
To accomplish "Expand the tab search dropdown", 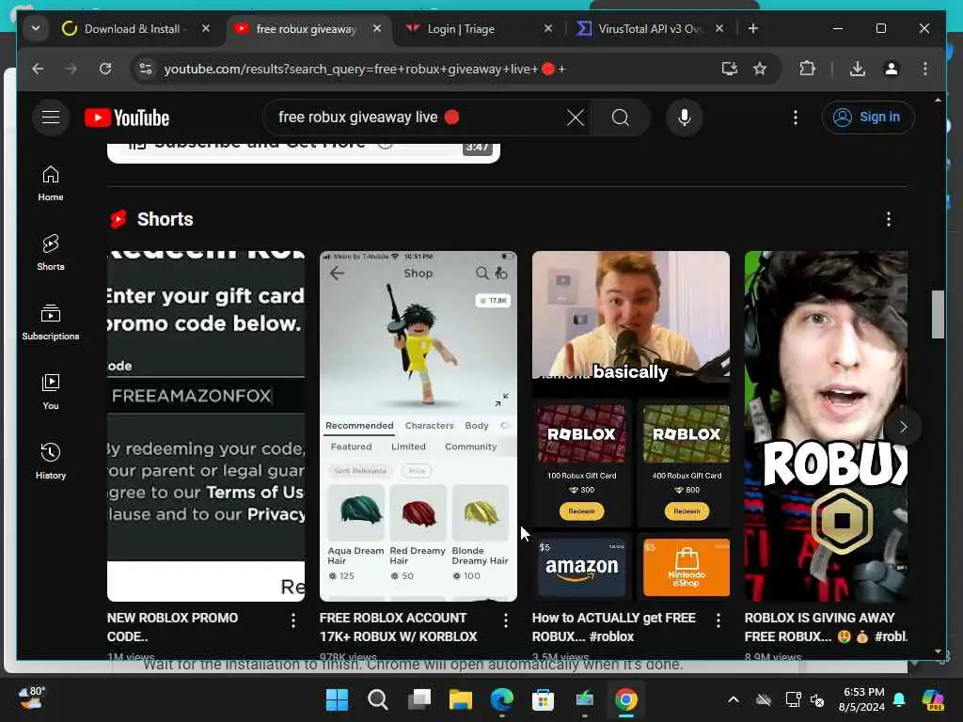I will pos(36,28).
